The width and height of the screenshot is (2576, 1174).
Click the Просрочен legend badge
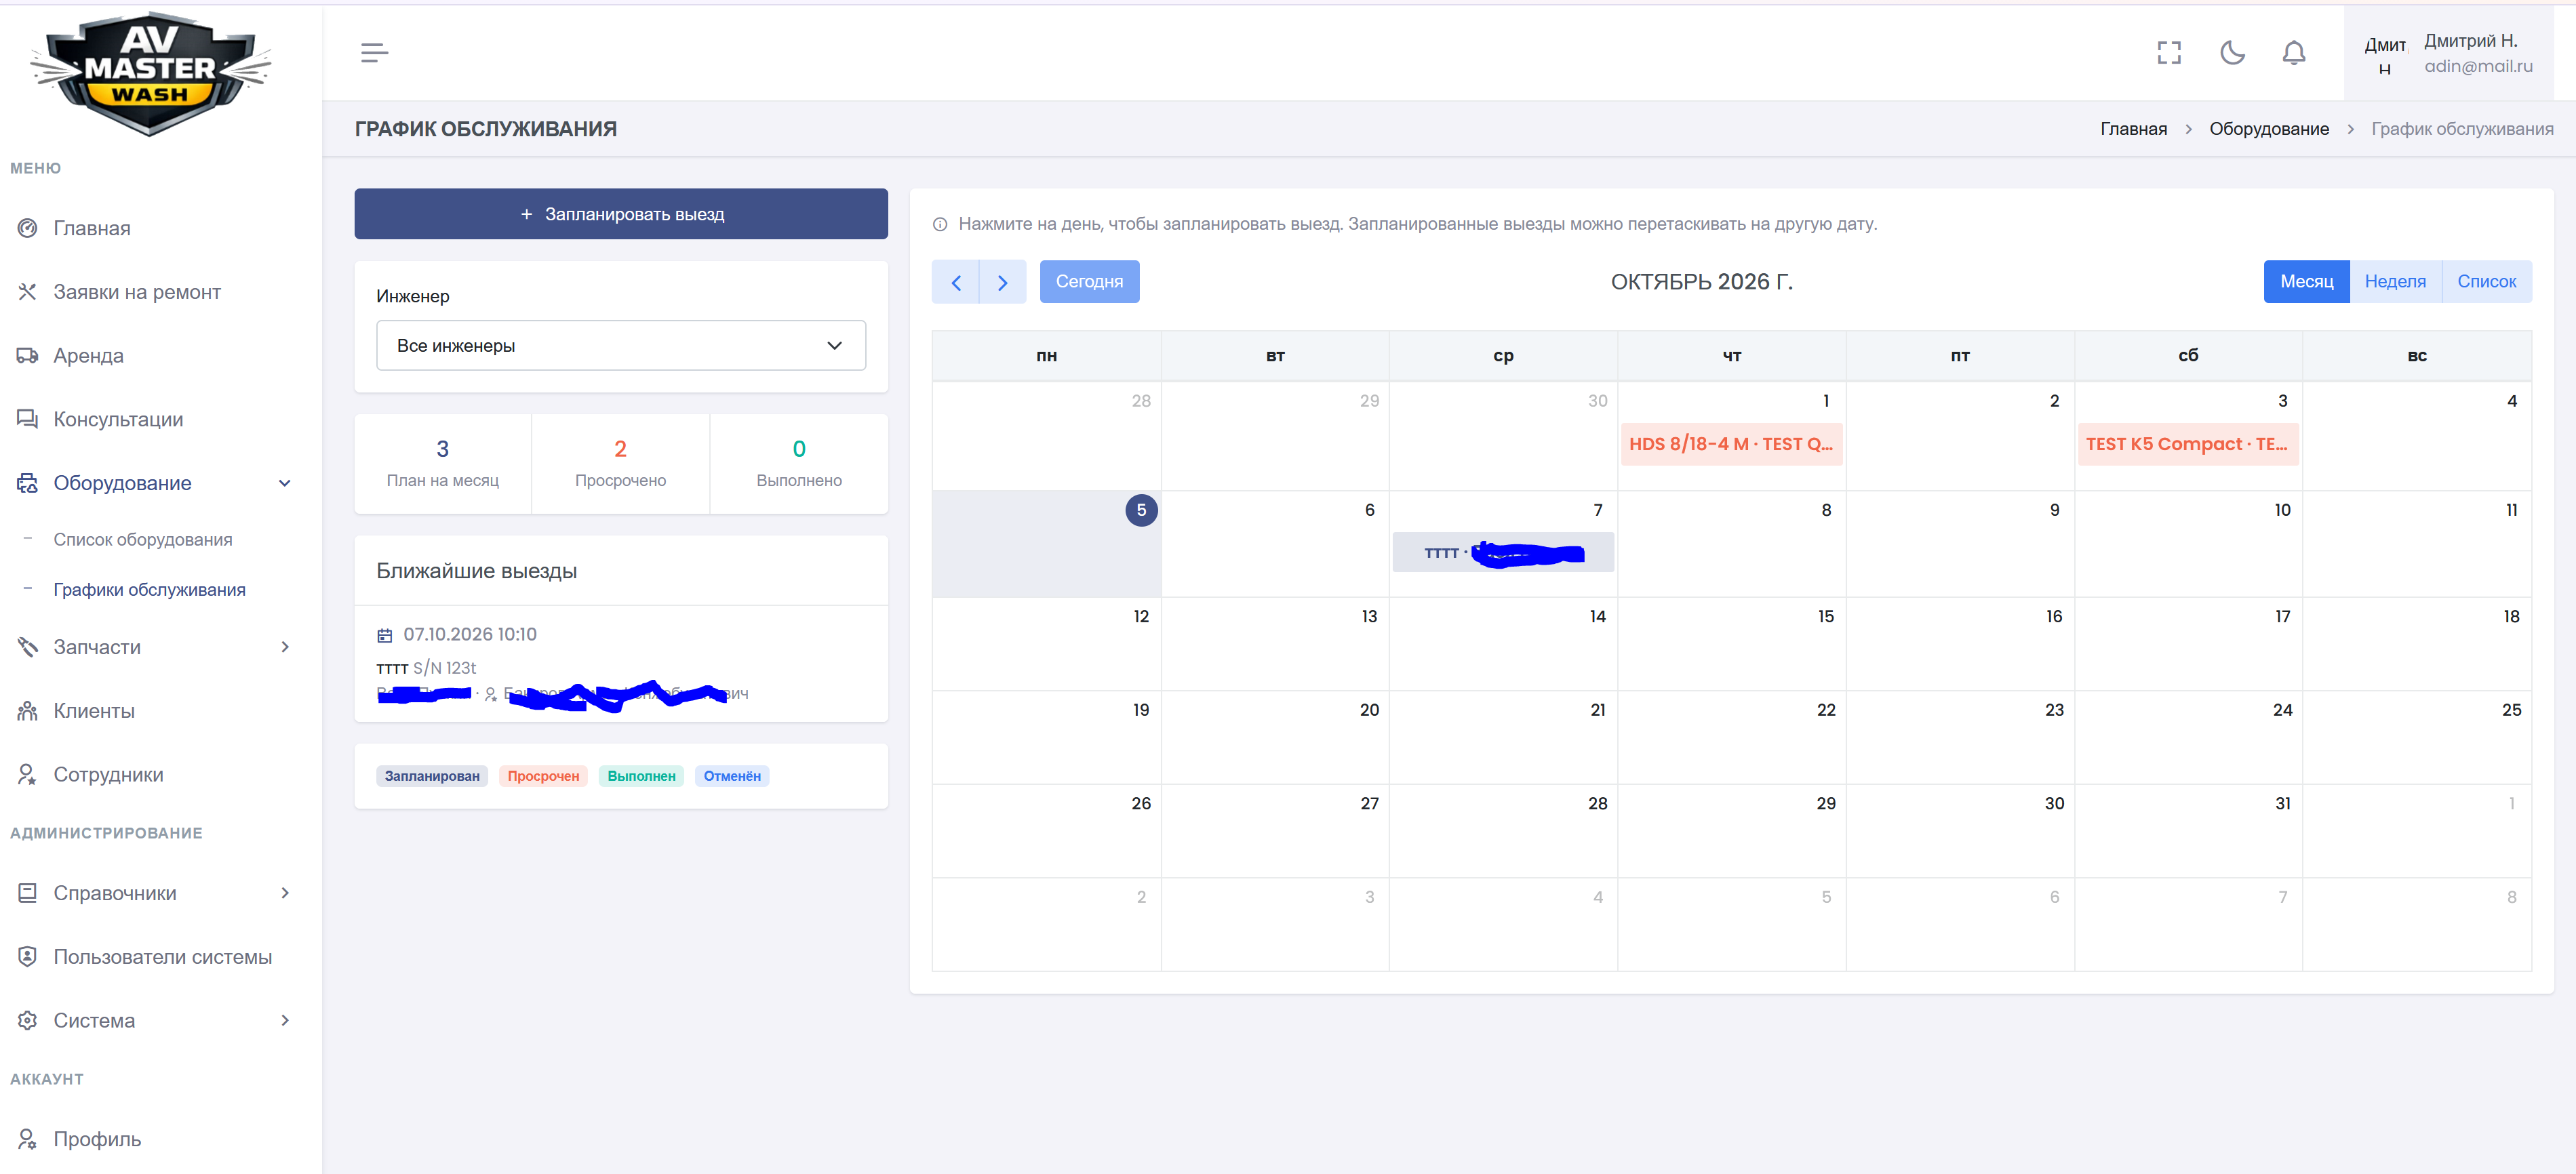(543, 776)
